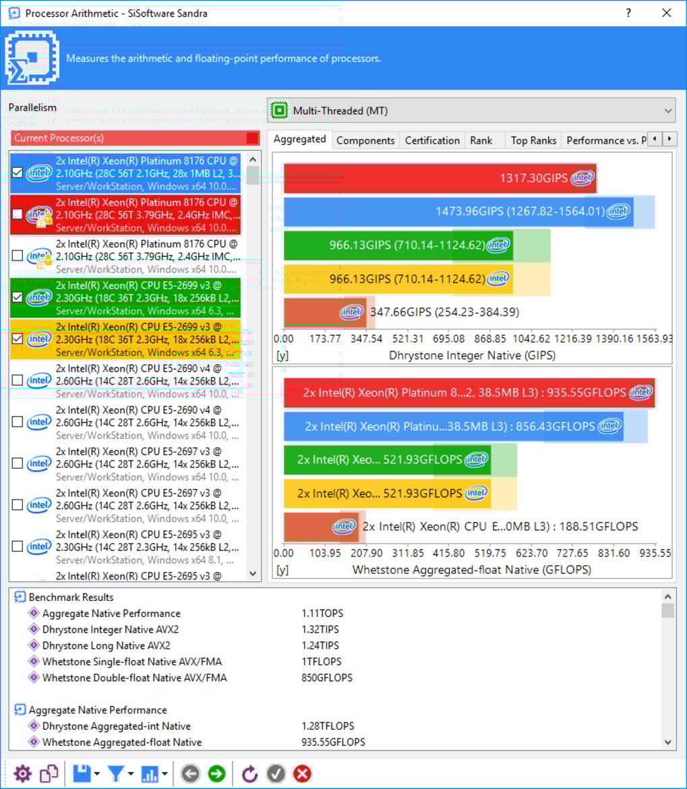Click Intel logo on 1317.30GIPS red bar
This screenshot has width=687, height=789.
pos(583,177)
